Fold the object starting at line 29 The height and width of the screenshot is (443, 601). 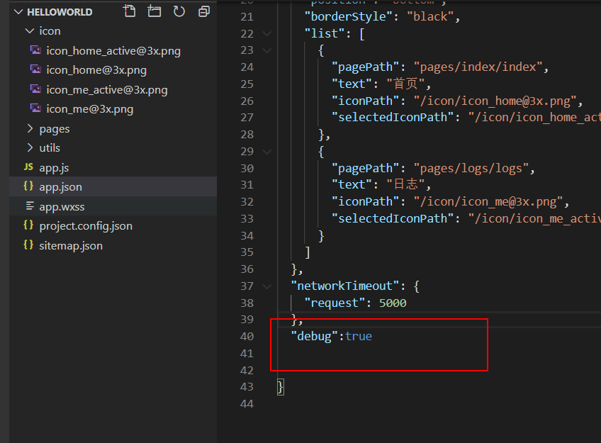[x=267, y=152]
